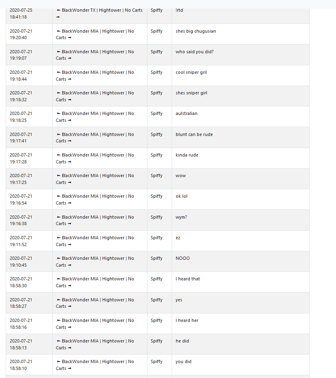Image resolution: width=336 pixels, height=378 pixels.
Task: Open server name in 19:20:40 row
Action: [x=95, y=34]
